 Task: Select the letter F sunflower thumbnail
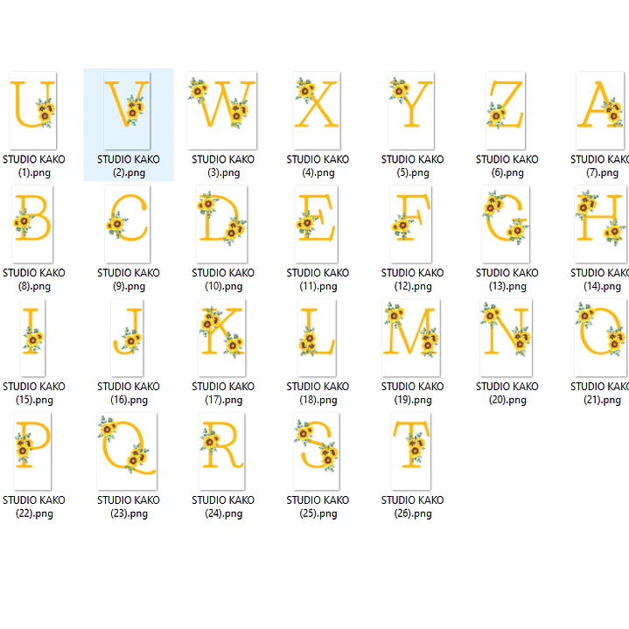(411, 224)
